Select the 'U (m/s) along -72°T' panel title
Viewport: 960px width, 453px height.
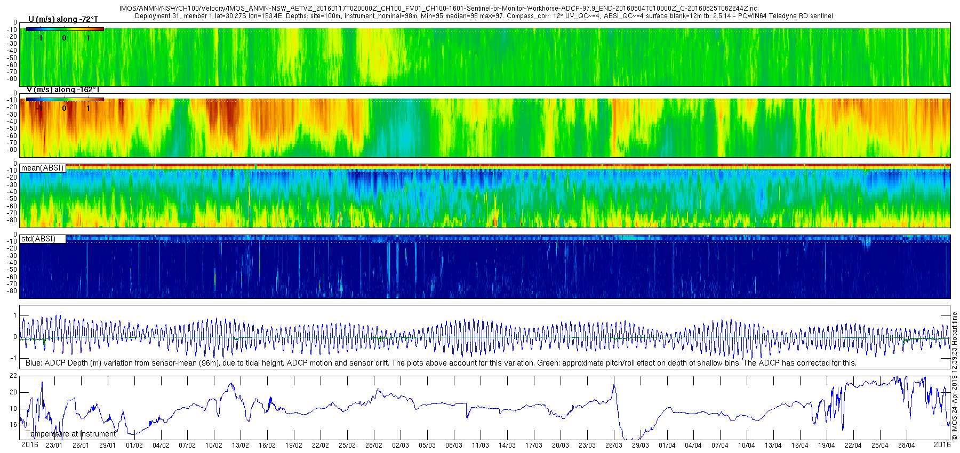(63, 19)
